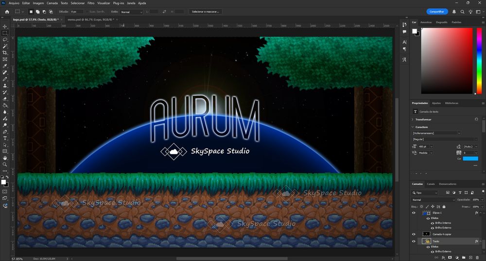
Task: Click the delete layer trash icon
Action: pos(478,257)
